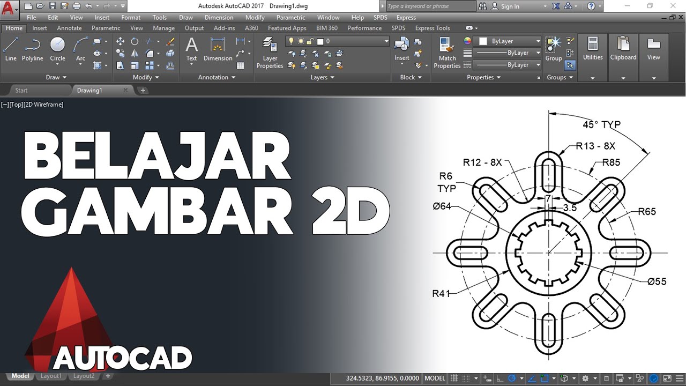The height and width of the screenshot is (386, 686).
Task: Open the Format menu
Action: [x=131, y=17]
